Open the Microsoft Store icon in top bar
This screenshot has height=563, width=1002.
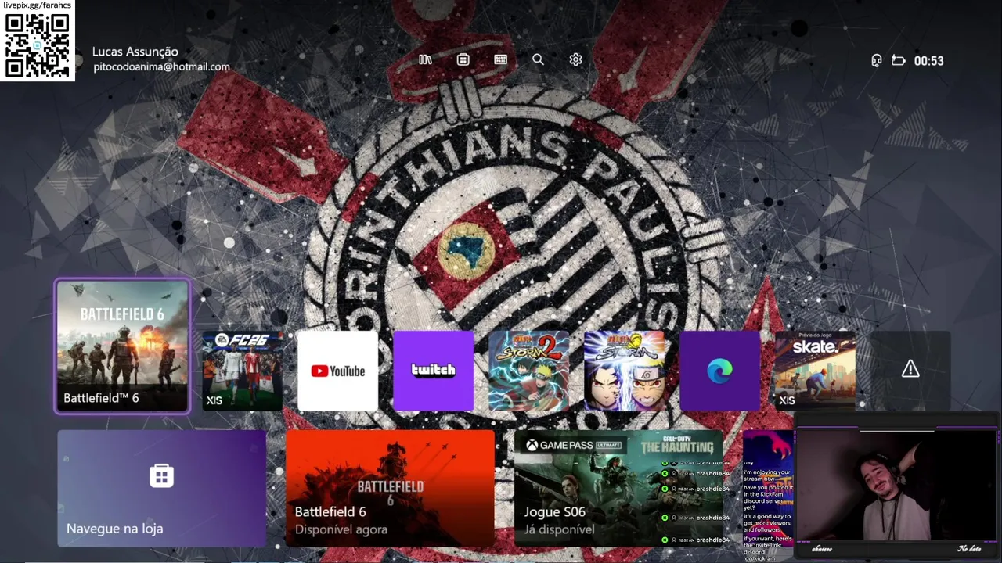[x=463, y=59]
